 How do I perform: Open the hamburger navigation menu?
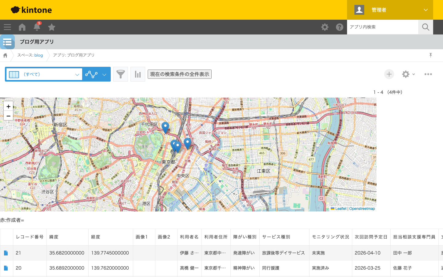(7, 27)
